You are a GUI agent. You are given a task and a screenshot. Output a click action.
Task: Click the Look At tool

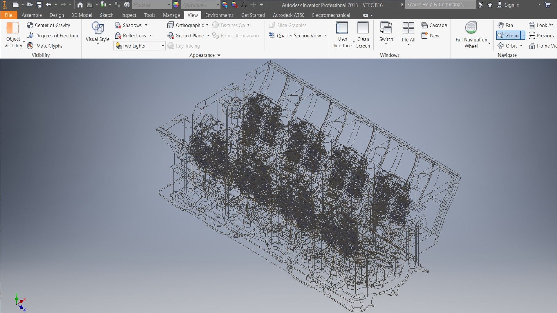tap(541, 25)
